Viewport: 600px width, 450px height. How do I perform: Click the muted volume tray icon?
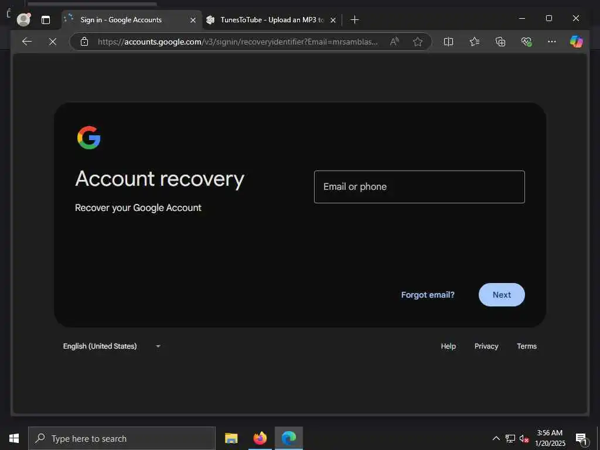tap(524, 438)
